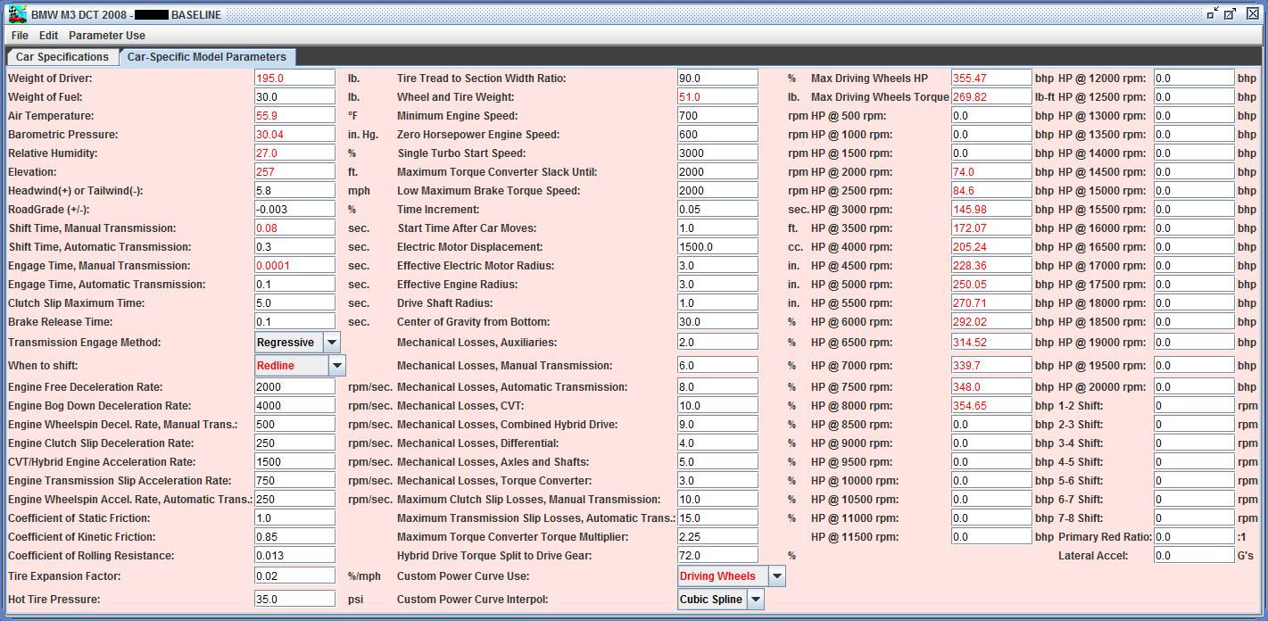
Task: Open the When to shift dropdown
Action: 336,366
